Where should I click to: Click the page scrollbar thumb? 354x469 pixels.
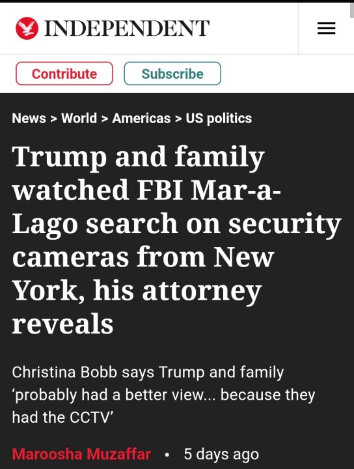pos(352,10)
